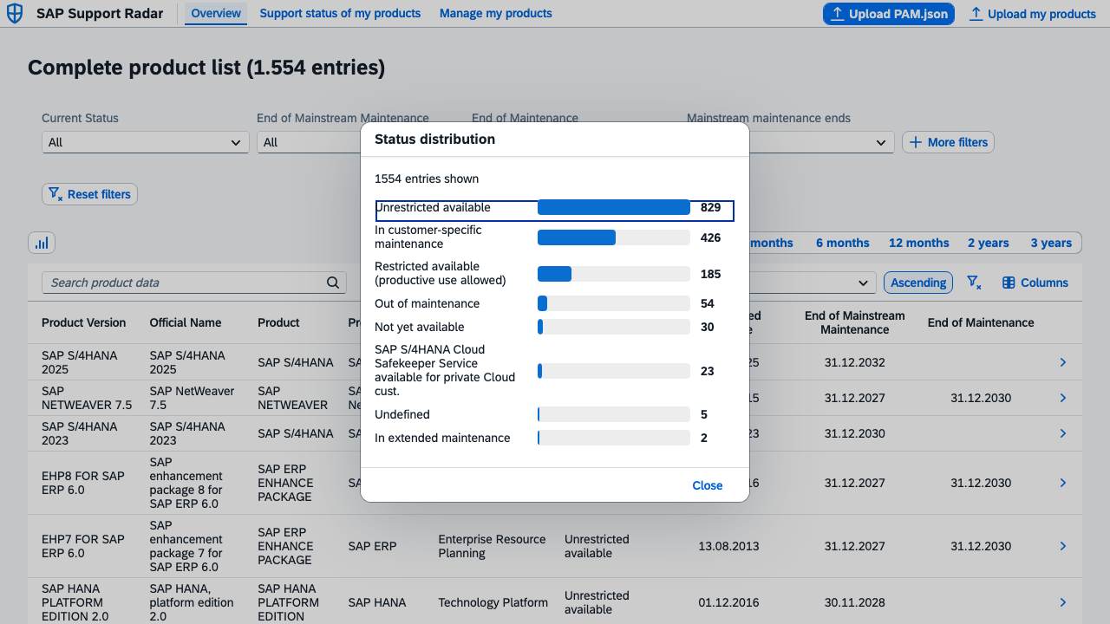The image size is (1110, 624).
Task: Click the 31.12.2032 date cell
Action: [x=855, y=362]
